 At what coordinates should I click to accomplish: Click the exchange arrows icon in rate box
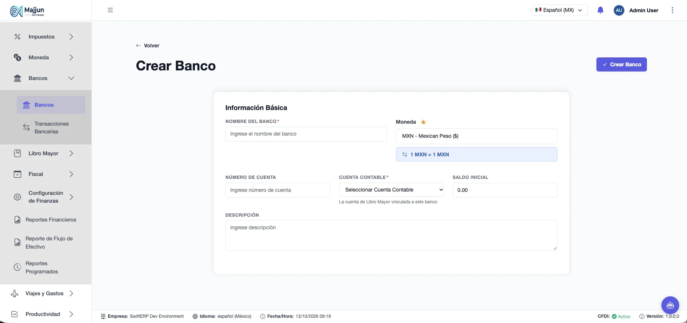(x=405, y=154)
